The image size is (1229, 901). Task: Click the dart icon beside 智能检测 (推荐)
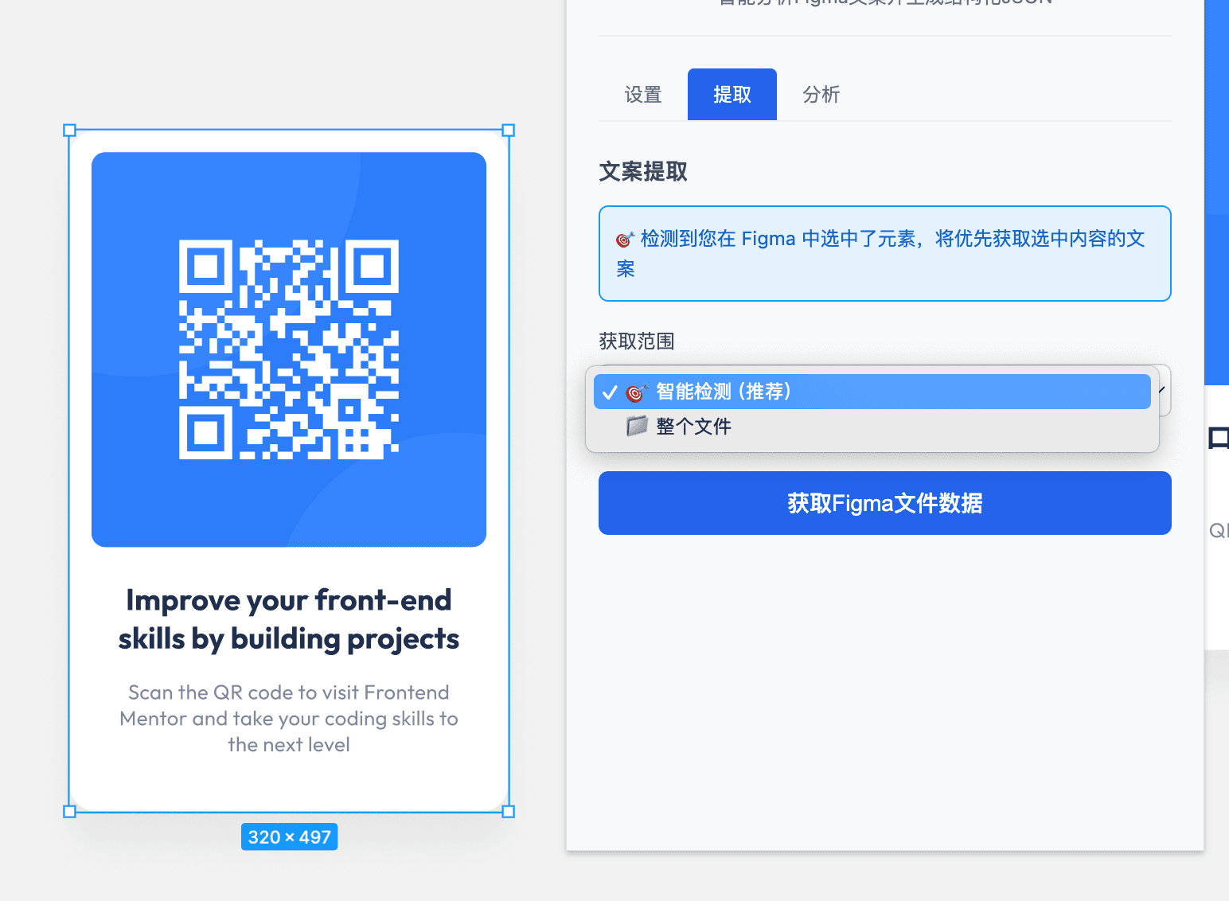tap(636, 391)
